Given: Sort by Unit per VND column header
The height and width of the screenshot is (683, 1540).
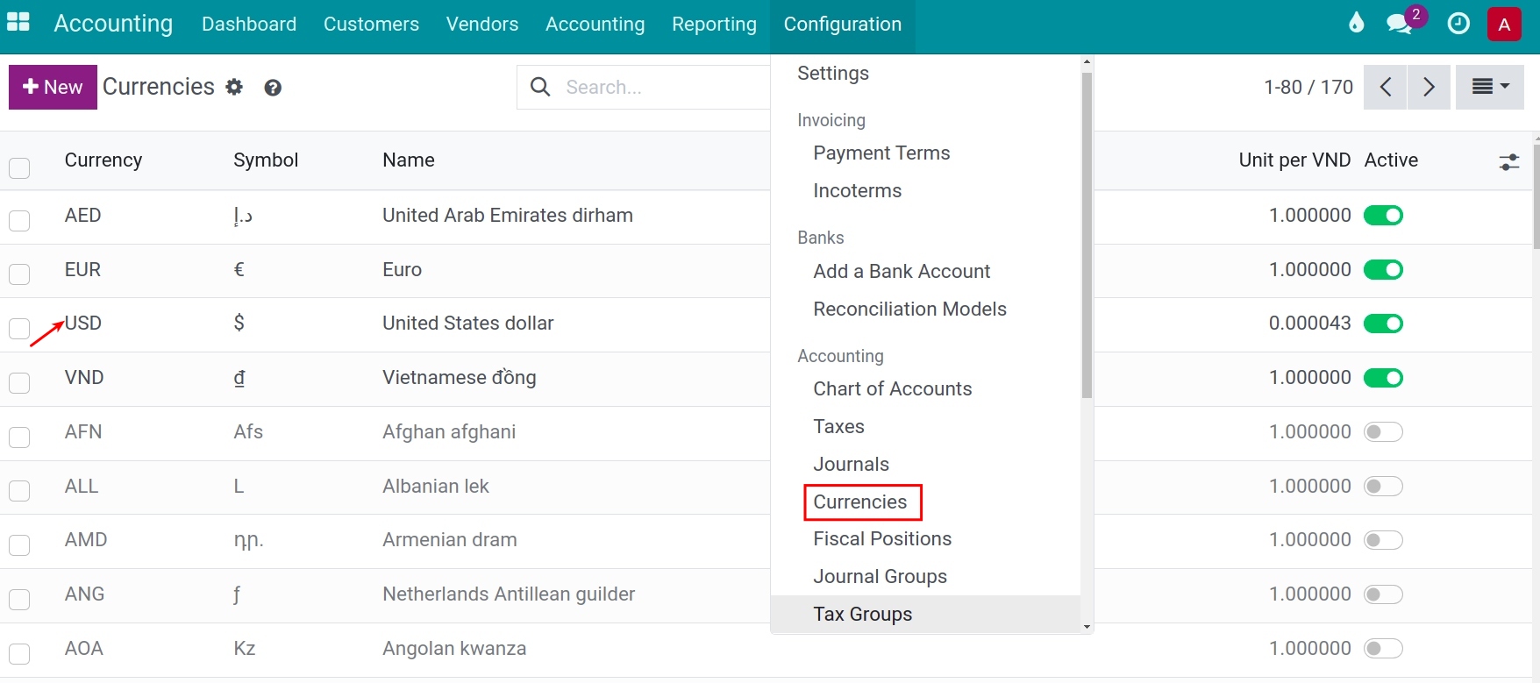Looking at the screenshot, I should (x=1294, y=160).
